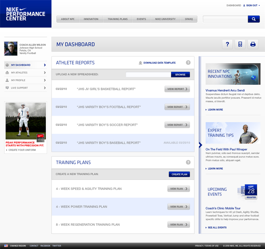Viewport: 265px width, 249px height.
Task: Click Change Region in footer
Action: coord(18,245)
